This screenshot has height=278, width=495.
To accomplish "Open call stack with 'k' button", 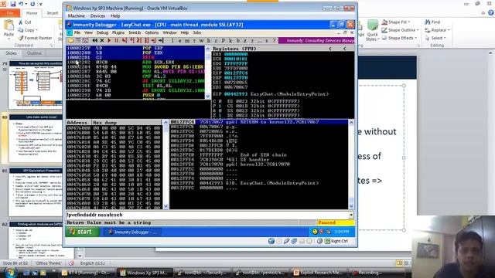I will (x=230, y=40).
